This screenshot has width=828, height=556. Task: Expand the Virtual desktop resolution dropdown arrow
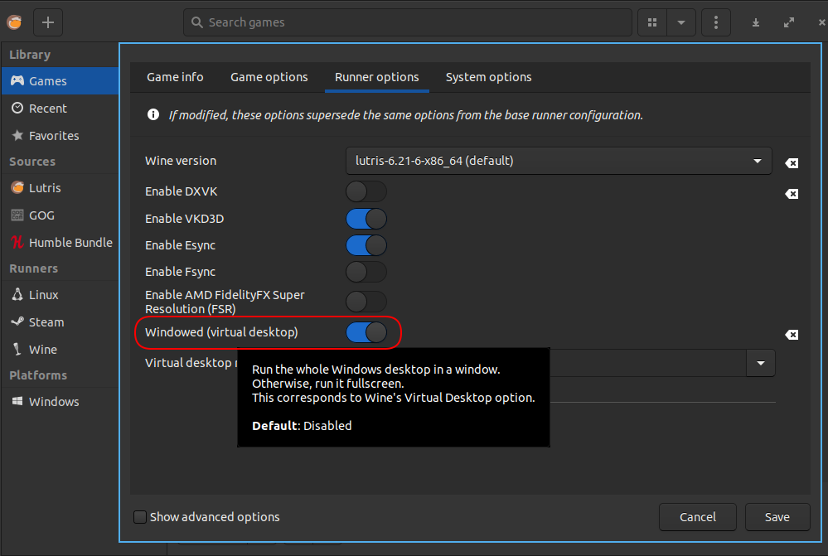tap(760, 363)
